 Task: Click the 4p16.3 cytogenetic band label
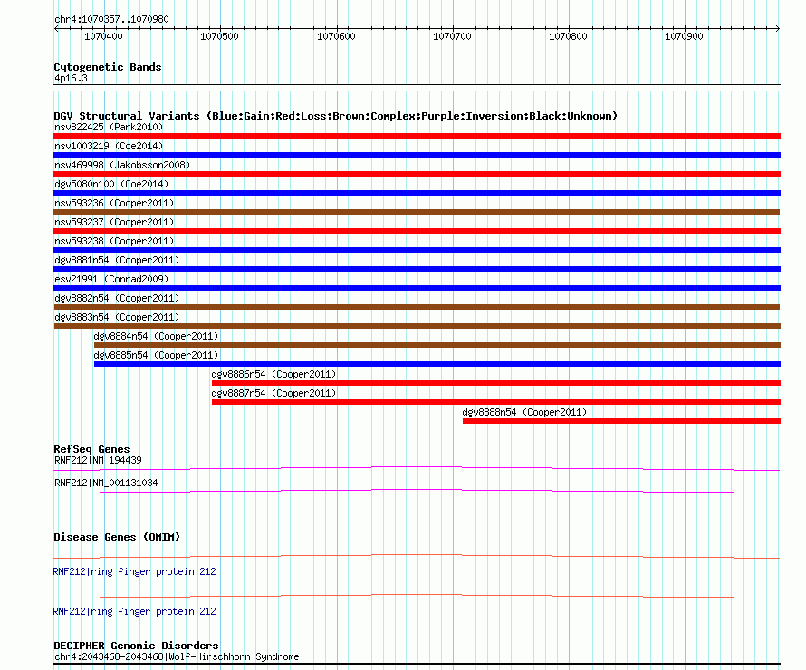tap(71, 78)
